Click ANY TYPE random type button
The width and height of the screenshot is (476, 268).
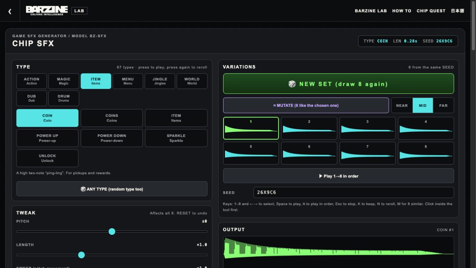click(112, 189)
